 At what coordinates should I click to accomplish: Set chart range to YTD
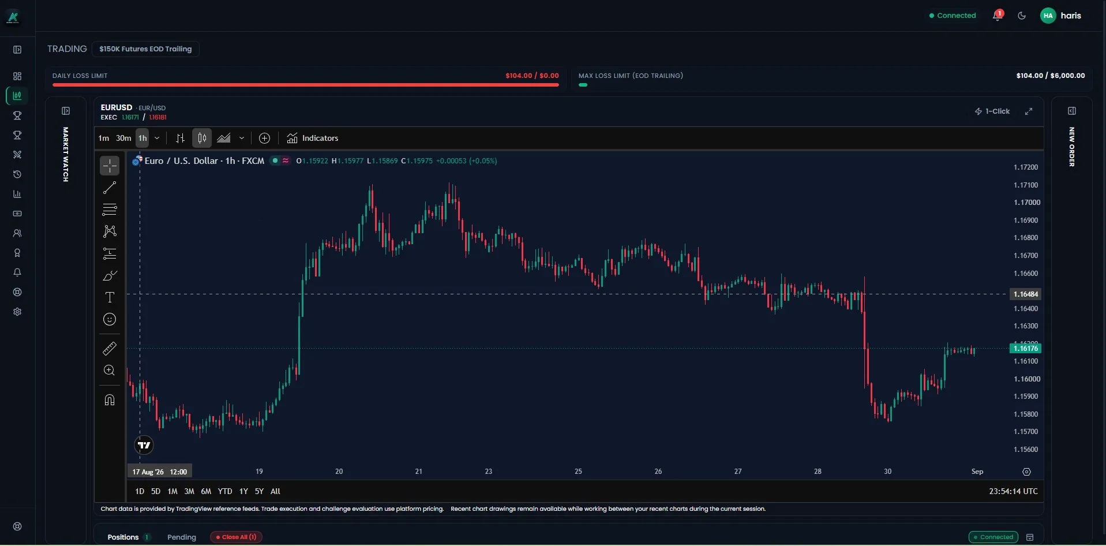point(225,491)
